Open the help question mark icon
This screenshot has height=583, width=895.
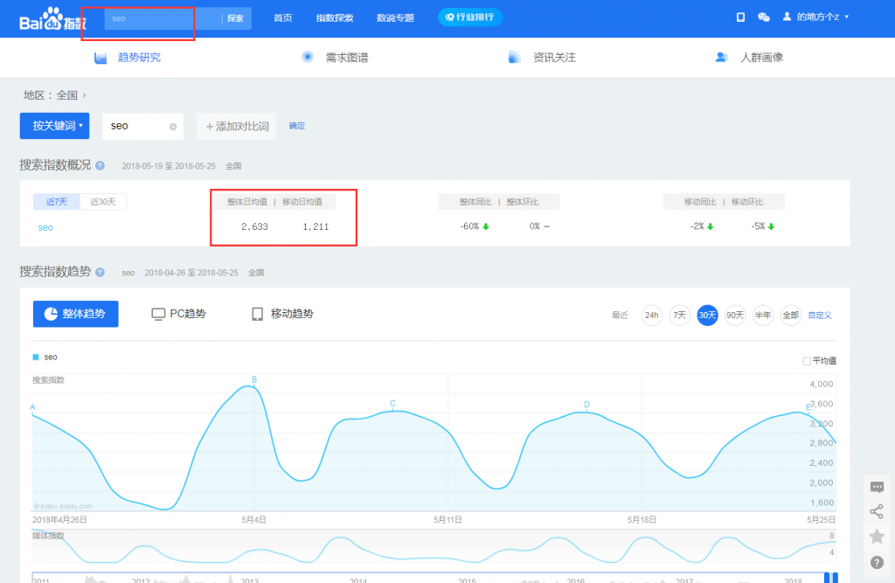click(877, 562)
